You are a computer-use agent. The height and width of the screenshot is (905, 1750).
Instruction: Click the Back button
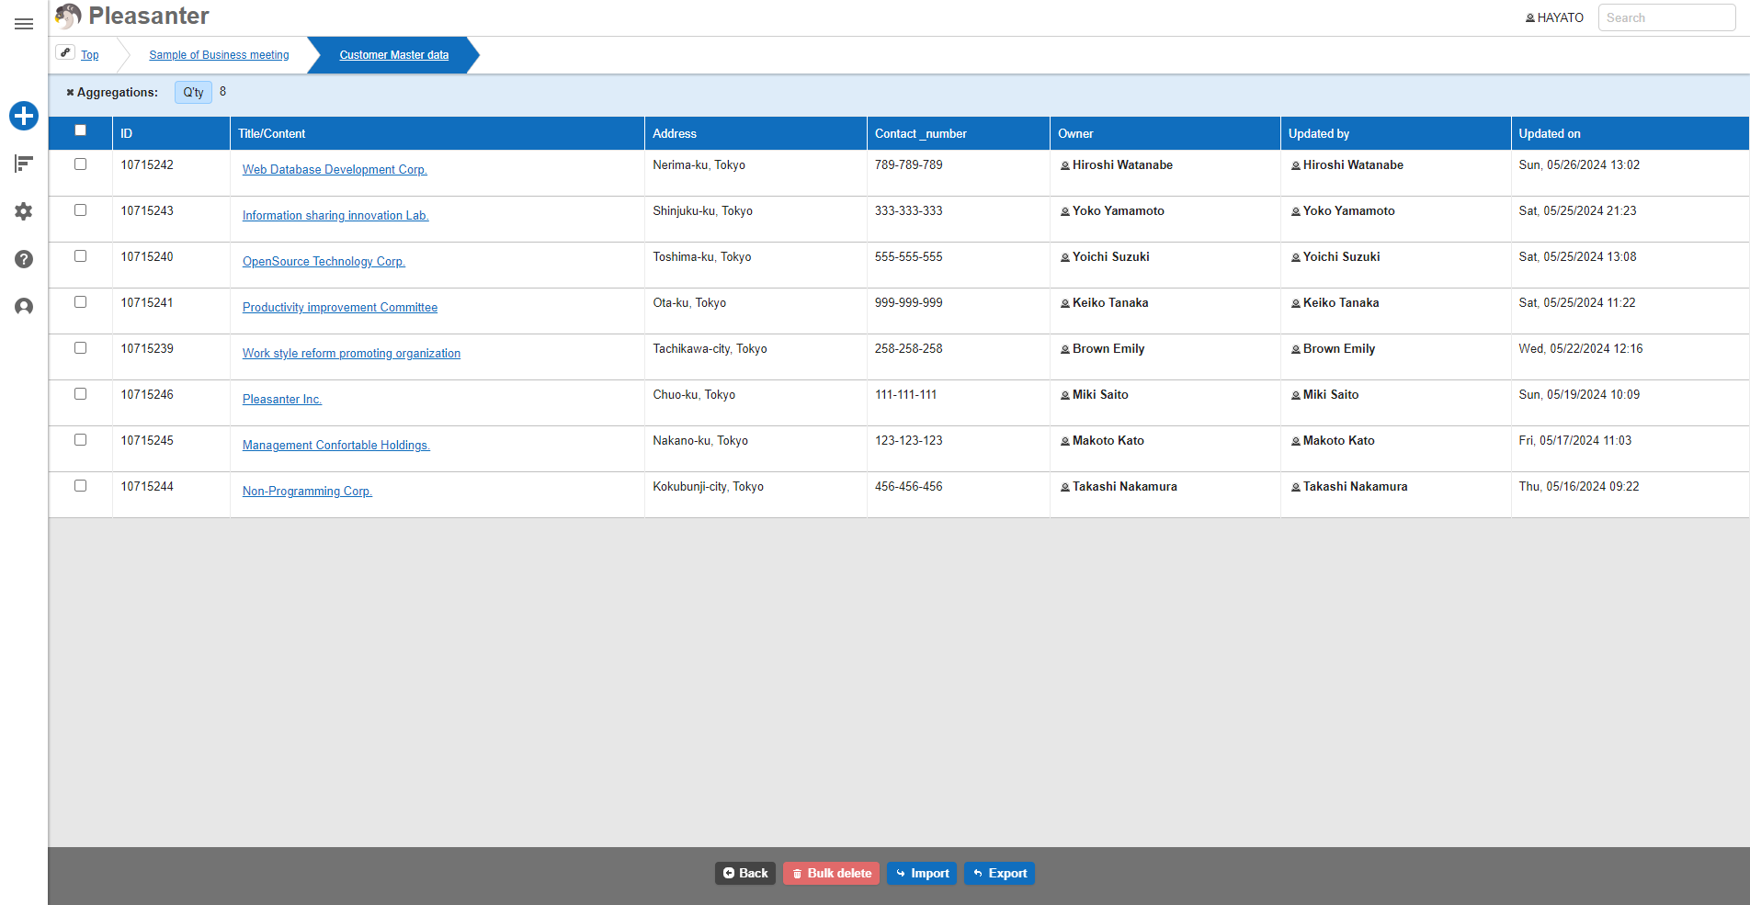click(x=745, y=874)
